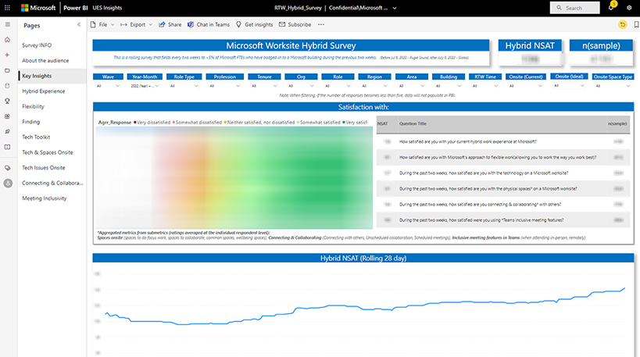Open the Role Type filter dropdown

click(x=184, y=86)
